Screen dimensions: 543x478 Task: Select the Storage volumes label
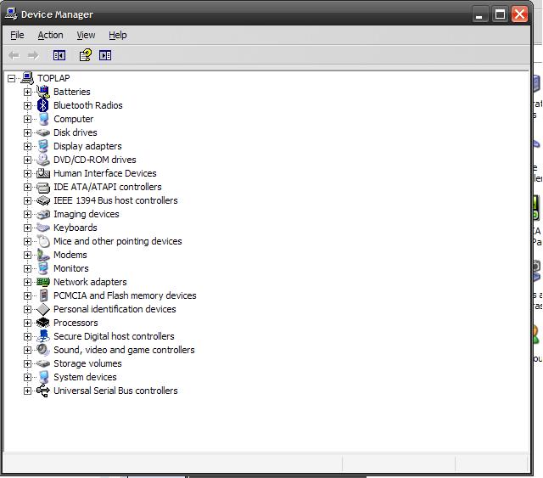pyautogui.click(x=87, y=363)
